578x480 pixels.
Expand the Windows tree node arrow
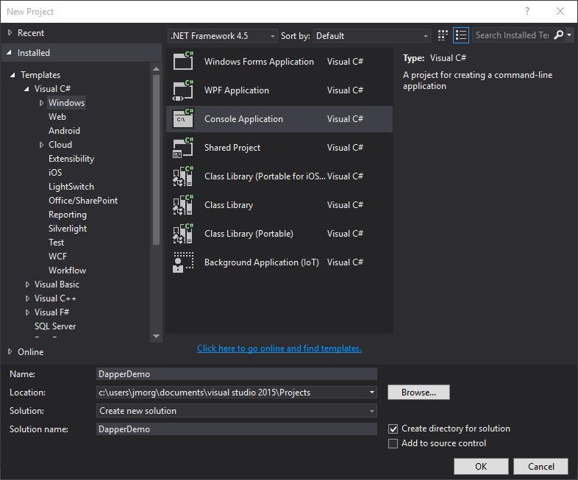(41, 103)
